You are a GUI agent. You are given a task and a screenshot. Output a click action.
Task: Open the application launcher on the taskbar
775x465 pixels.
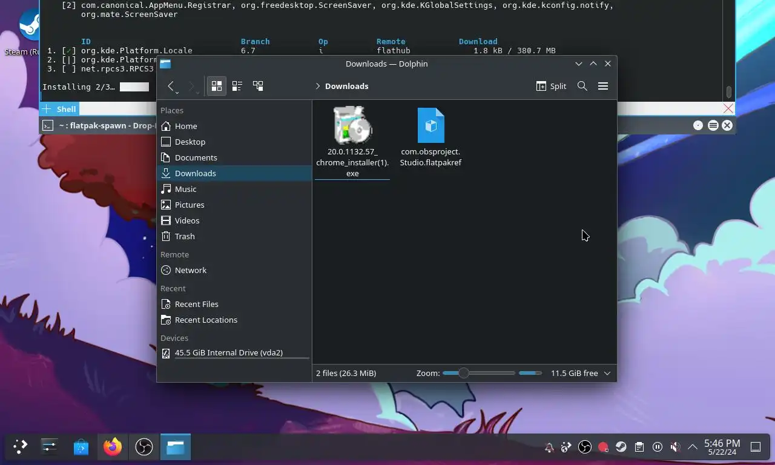point(20,447)
